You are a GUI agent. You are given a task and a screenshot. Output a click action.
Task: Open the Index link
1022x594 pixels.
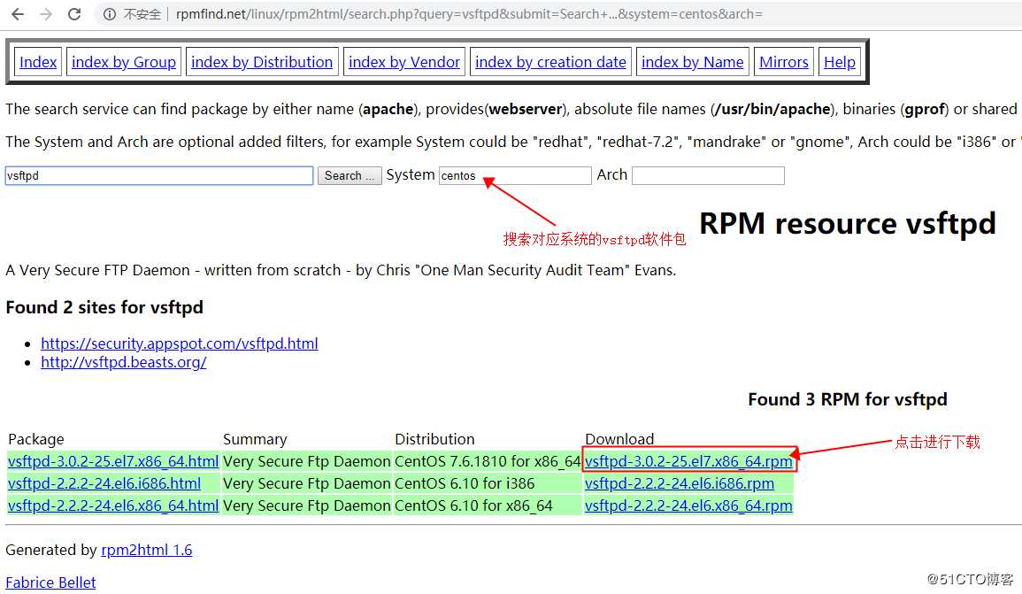point(38,62)
